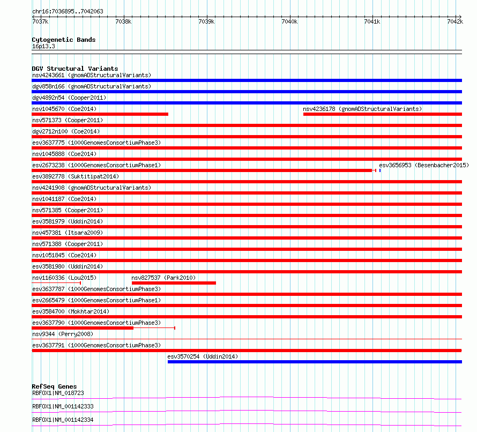Click the red nsv4236178 feature bar
Viewport: 477px width, 432px height.
pyautogui.click(x=383, y=114)
